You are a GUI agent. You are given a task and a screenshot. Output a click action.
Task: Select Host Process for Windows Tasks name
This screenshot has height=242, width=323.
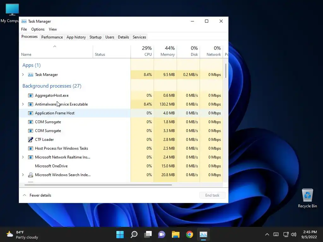(x=62, y=148)
